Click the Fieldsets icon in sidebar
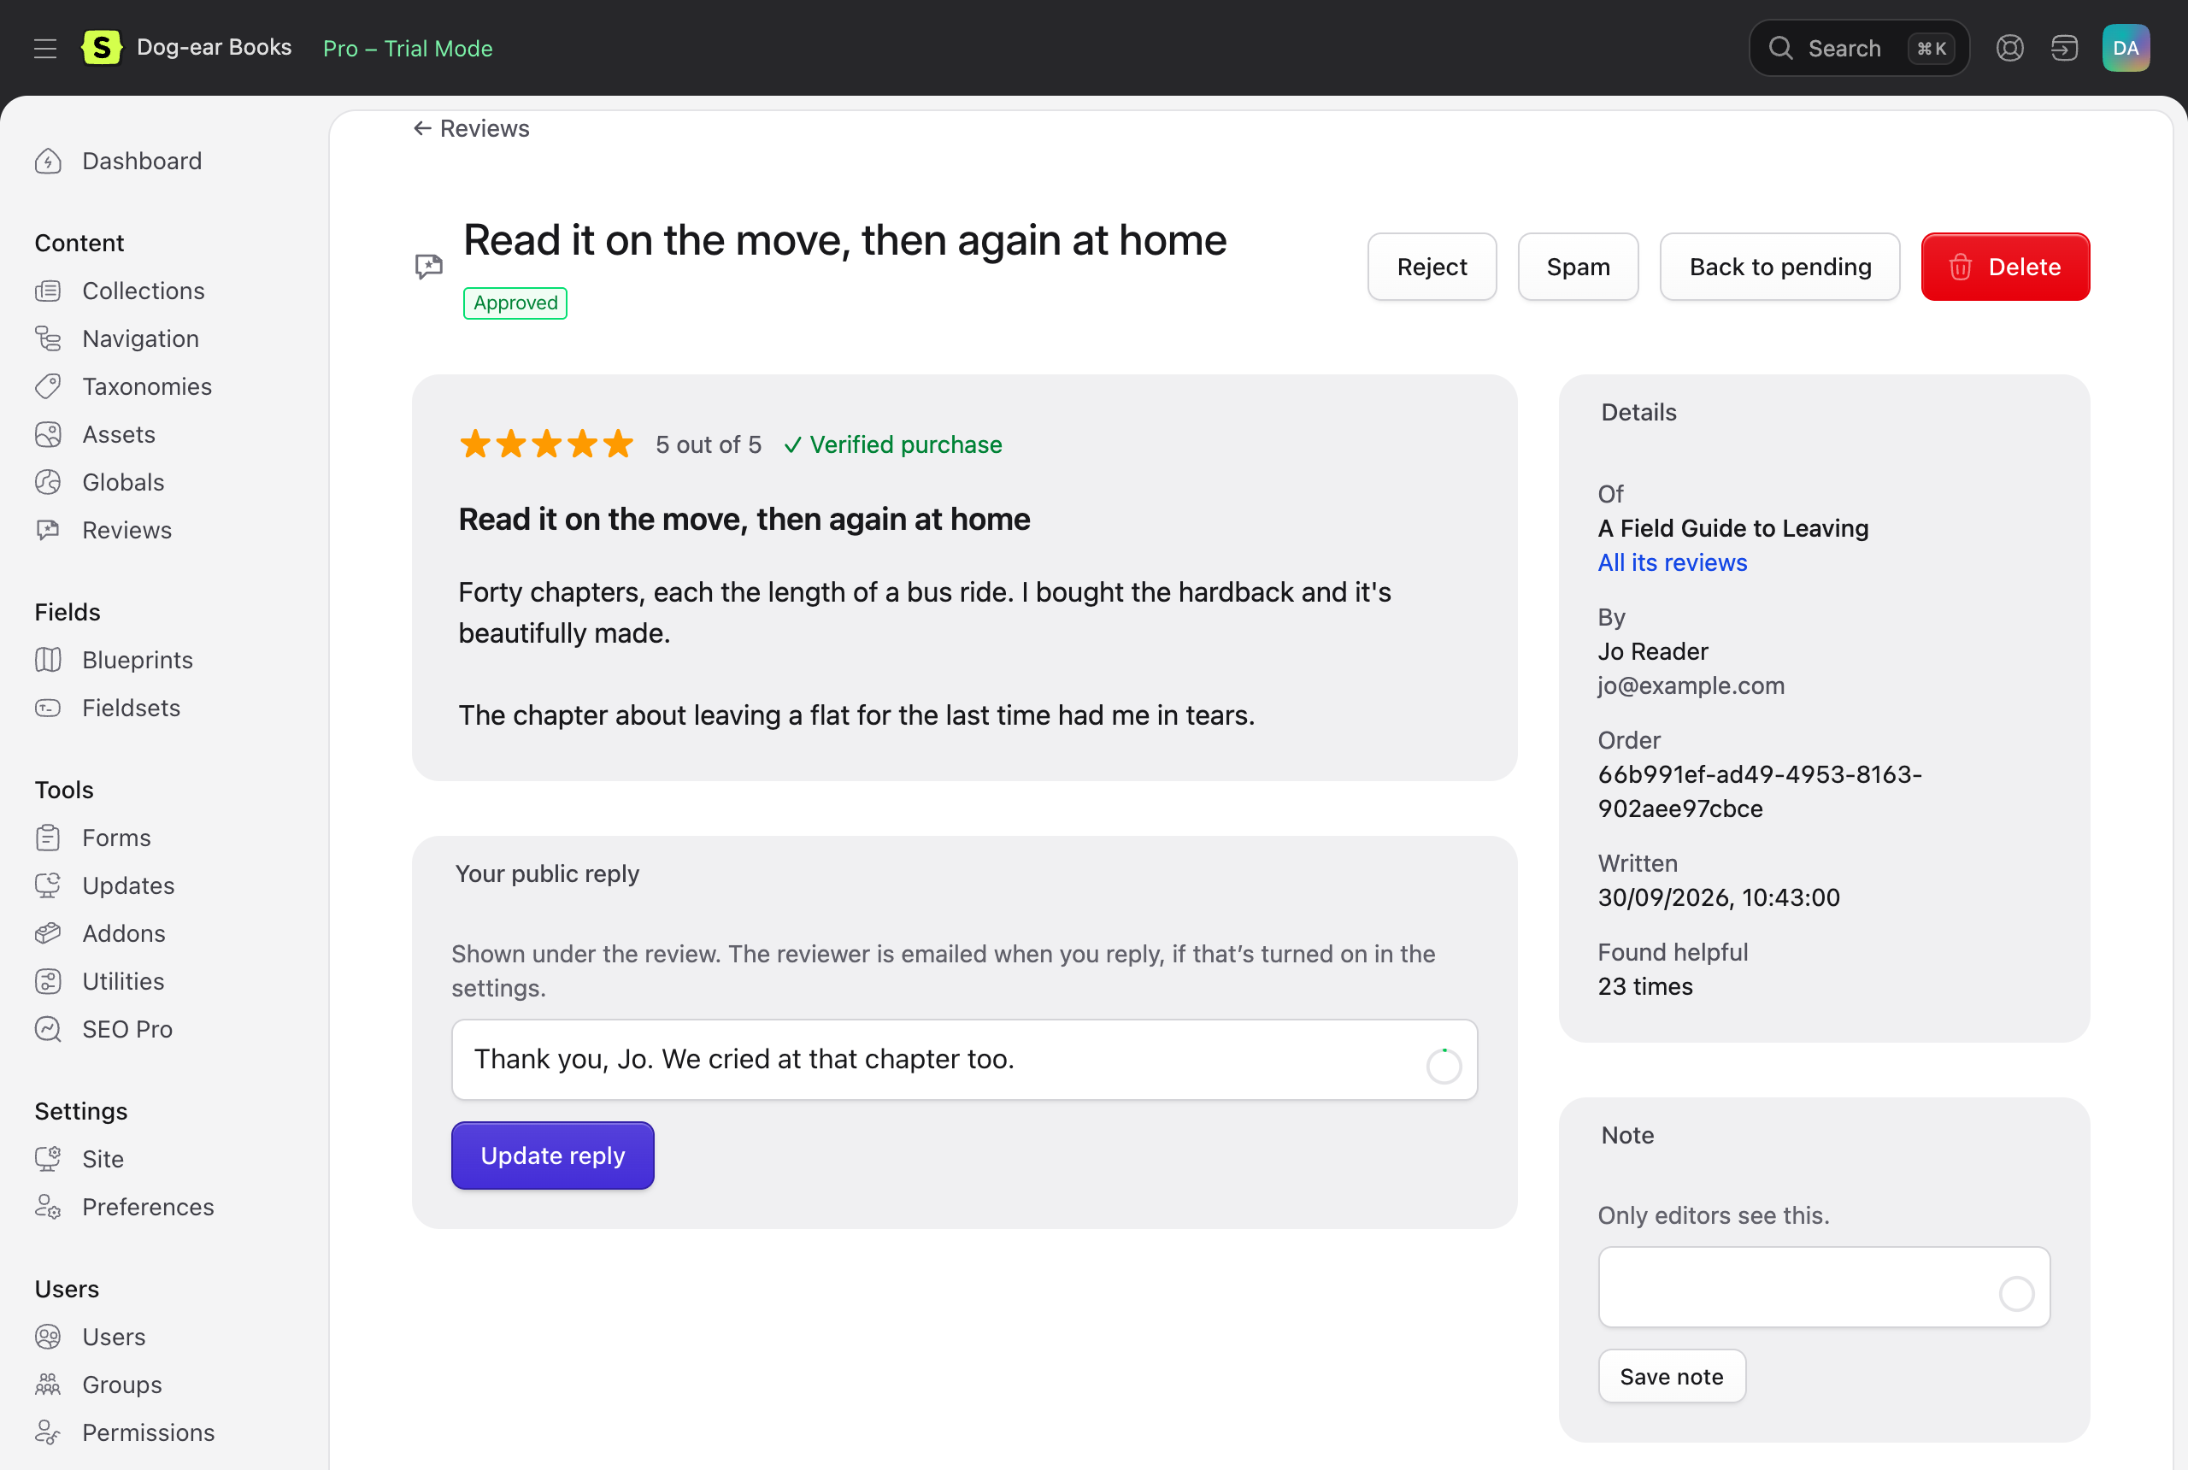This screenshot has height=1470, width=2188. point(48,708)
